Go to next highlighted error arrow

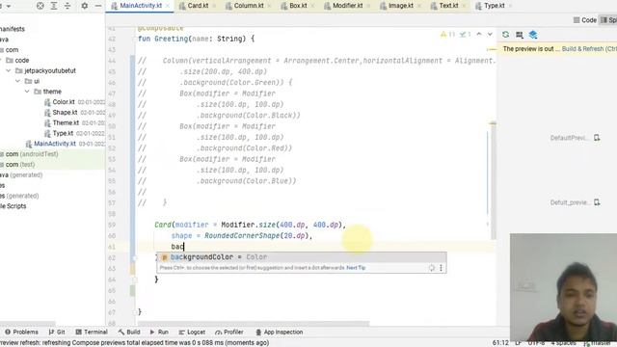pos(490,35)
